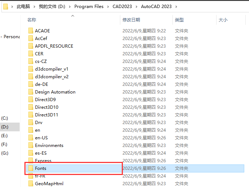Select (D:) drive in navigation pane
249x187 pixels.
5,127
